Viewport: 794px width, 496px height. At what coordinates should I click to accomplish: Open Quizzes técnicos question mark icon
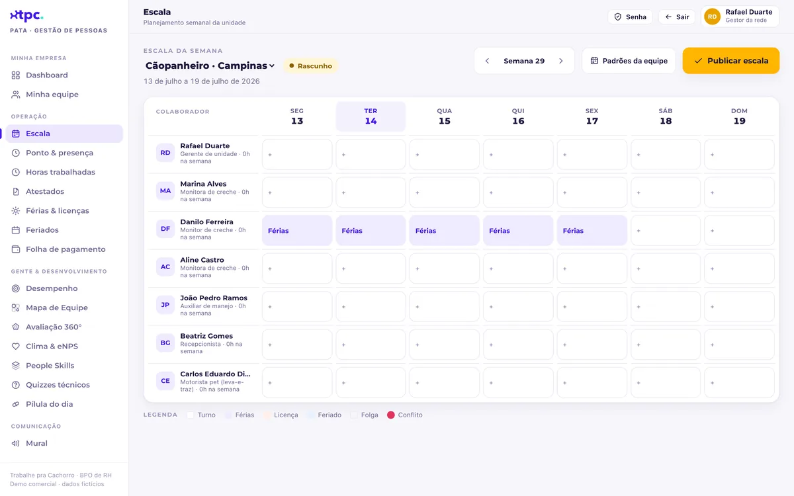click(x=16, y=385)
